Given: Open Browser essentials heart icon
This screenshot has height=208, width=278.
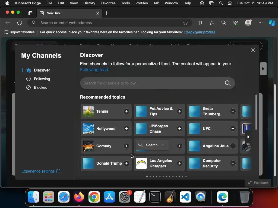Looking at the screenshot, I should point(236,23).
